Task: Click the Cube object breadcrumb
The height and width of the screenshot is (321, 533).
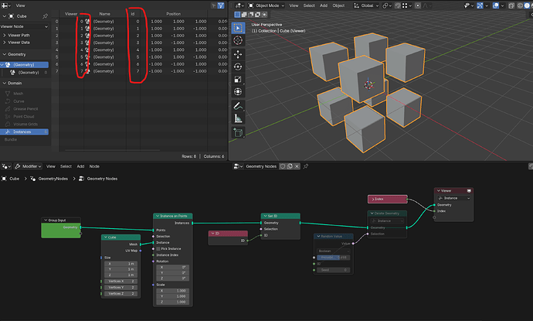Action: pos(11,179)
